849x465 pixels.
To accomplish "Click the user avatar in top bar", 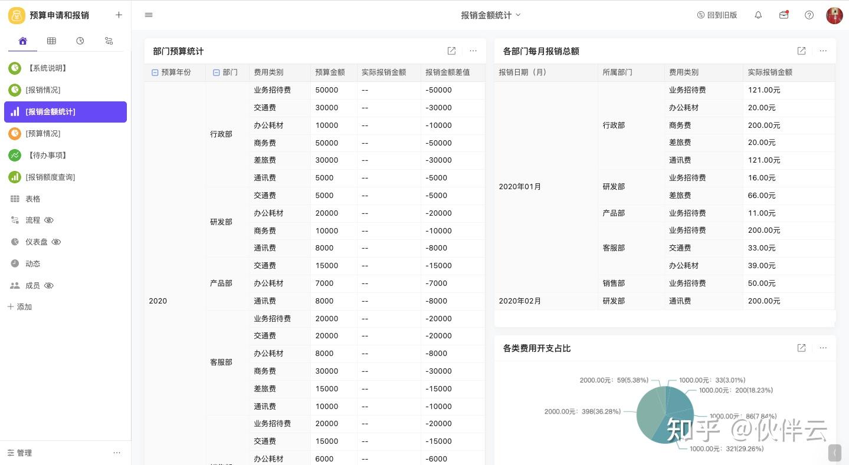I will click(834, 15).
